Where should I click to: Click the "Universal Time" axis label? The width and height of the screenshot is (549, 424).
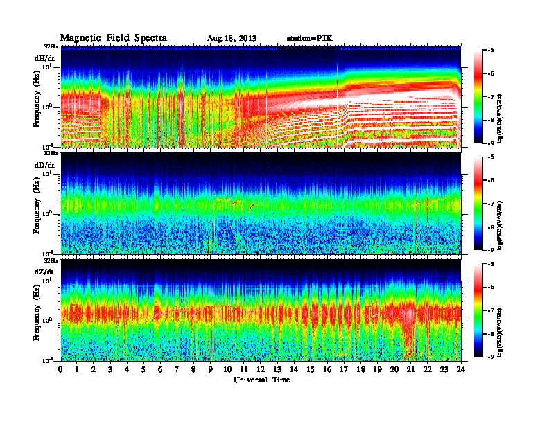tap(261, 380)
